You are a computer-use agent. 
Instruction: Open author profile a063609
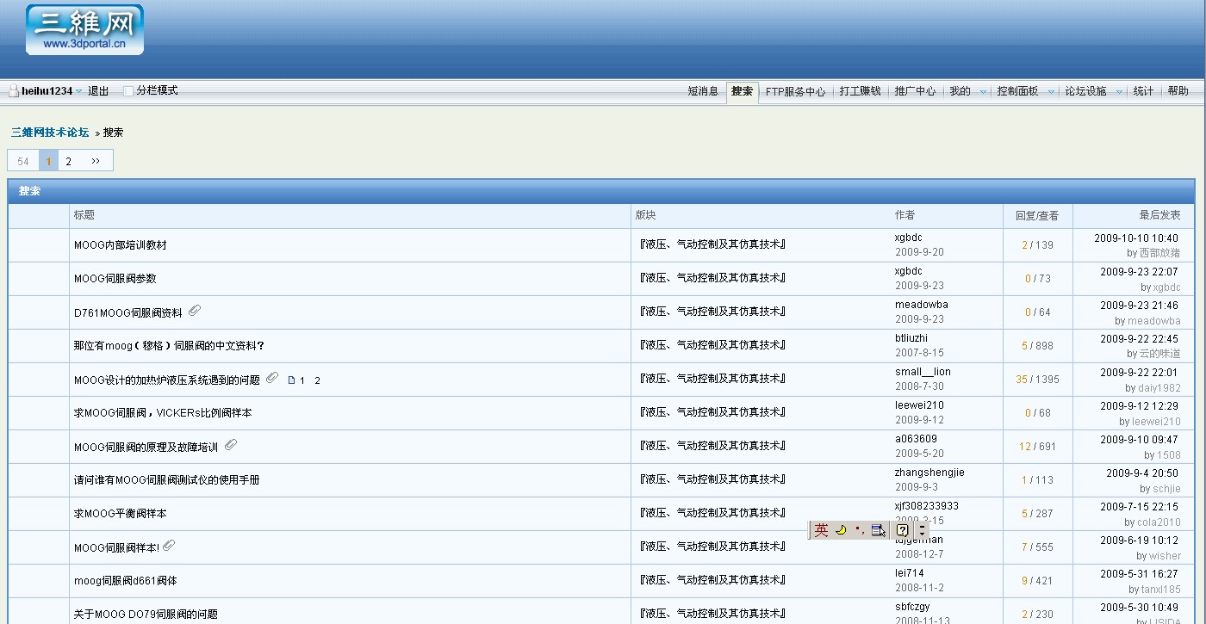[916, 439]
